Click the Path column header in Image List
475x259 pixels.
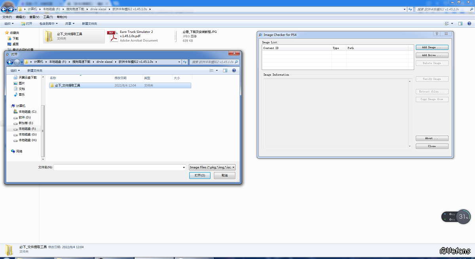378,48
